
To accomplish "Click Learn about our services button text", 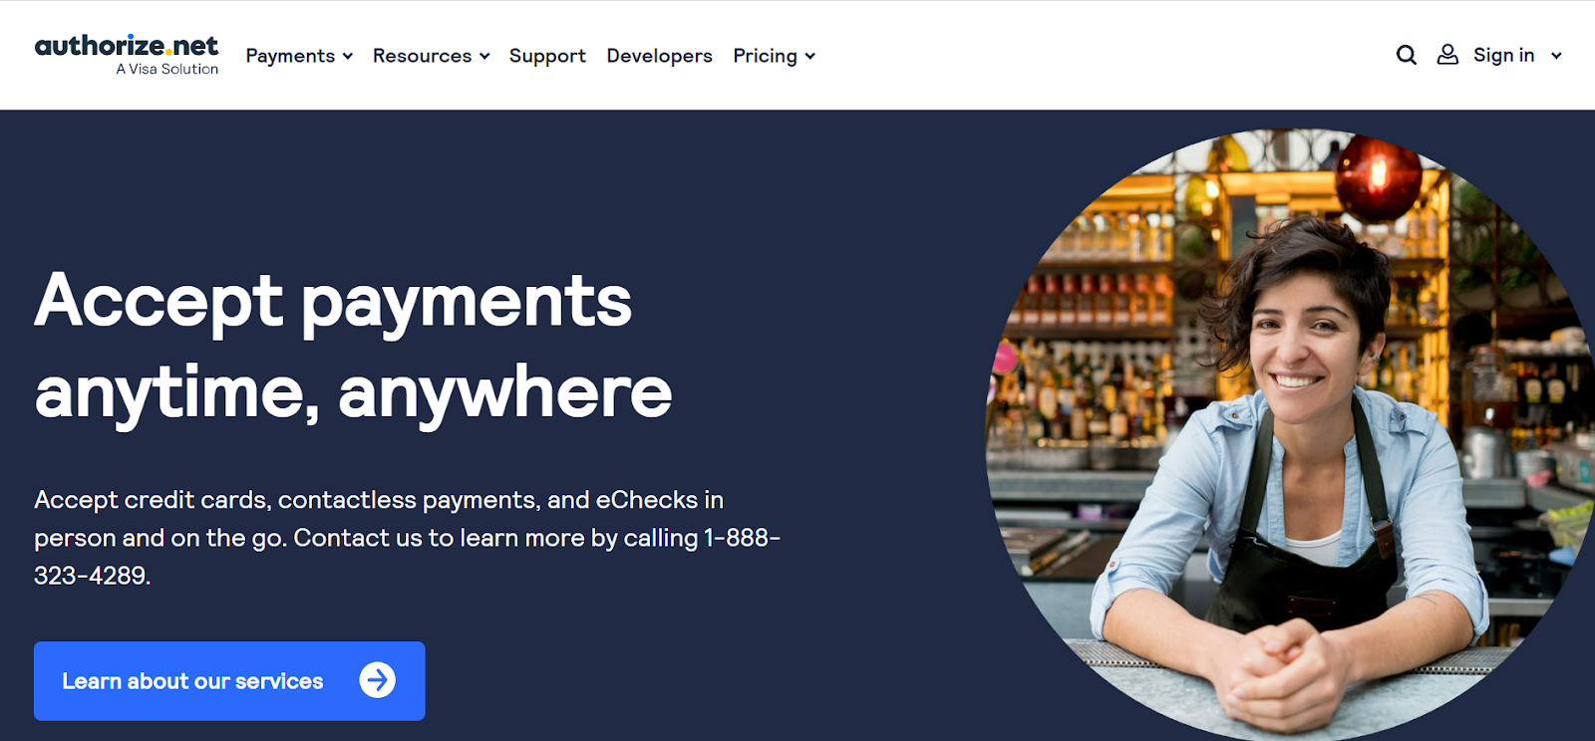I will (192, 681).
